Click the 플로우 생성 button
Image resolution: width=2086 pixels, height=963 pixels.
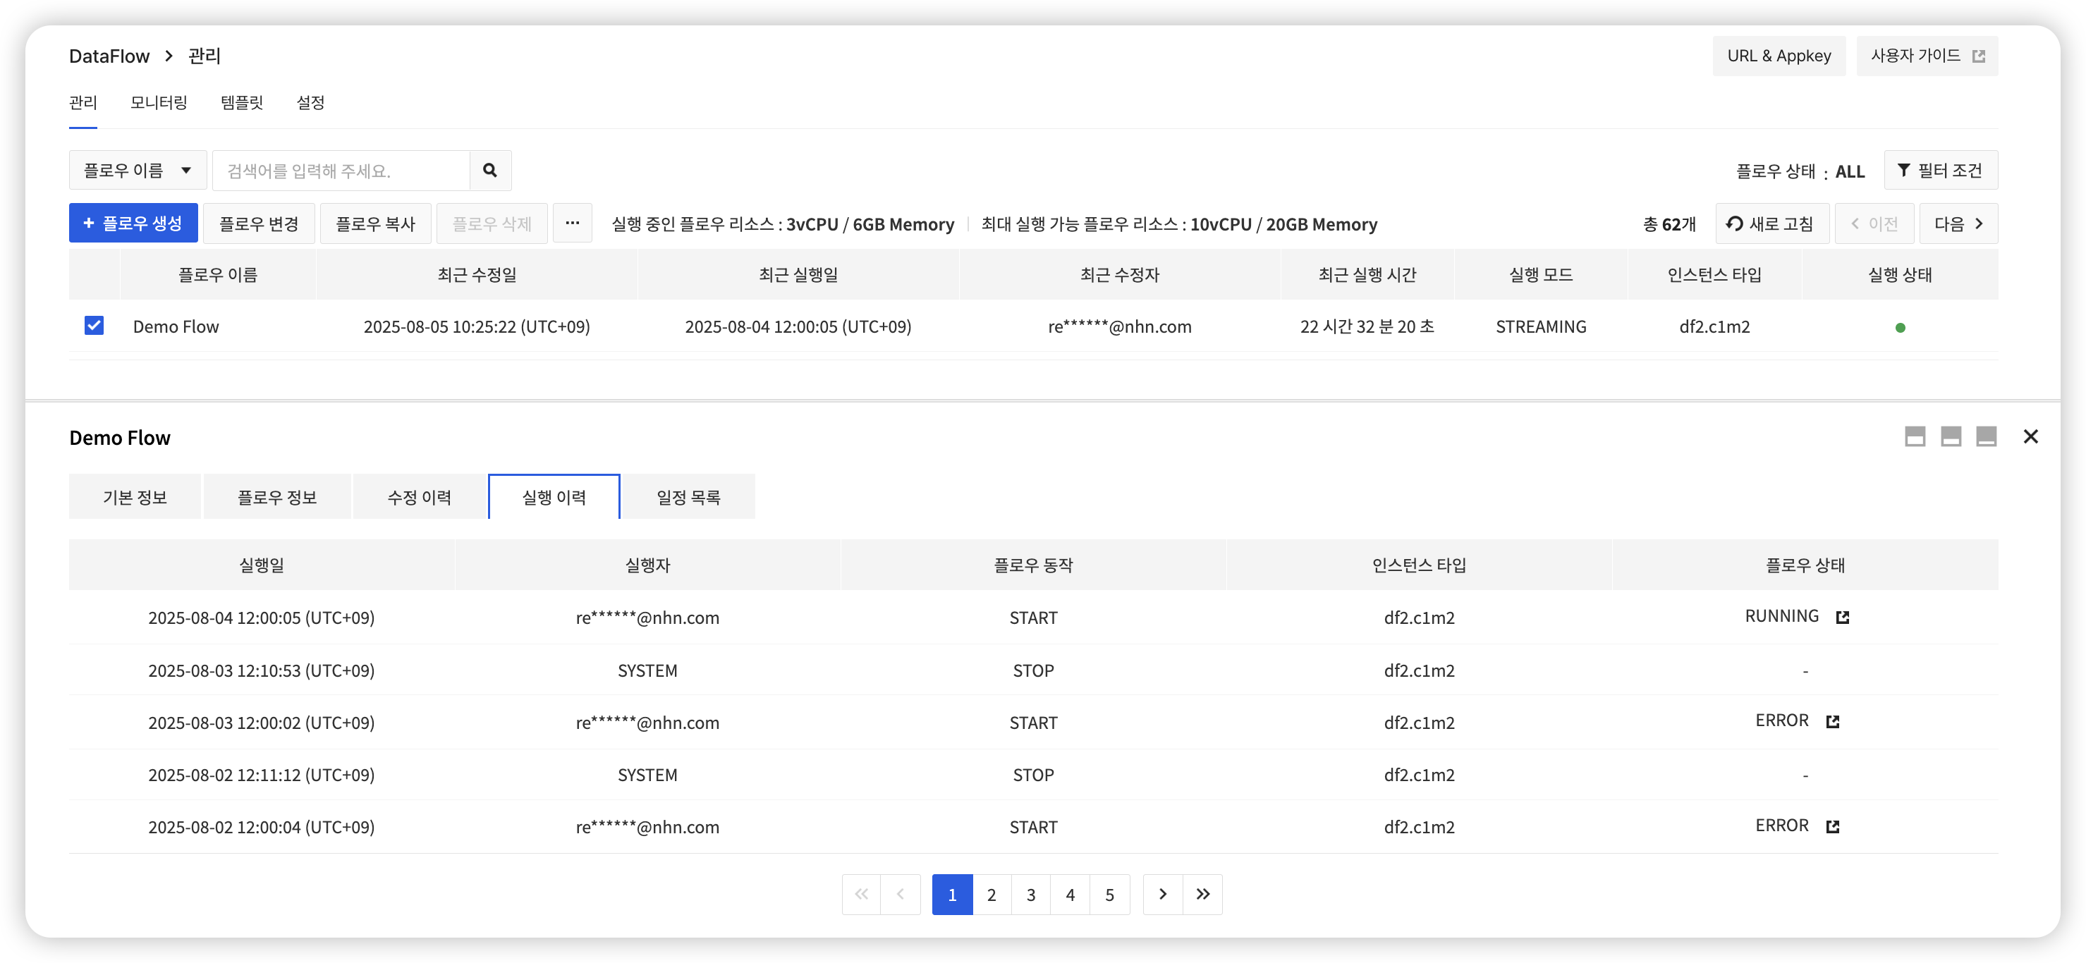coord(133,223)
